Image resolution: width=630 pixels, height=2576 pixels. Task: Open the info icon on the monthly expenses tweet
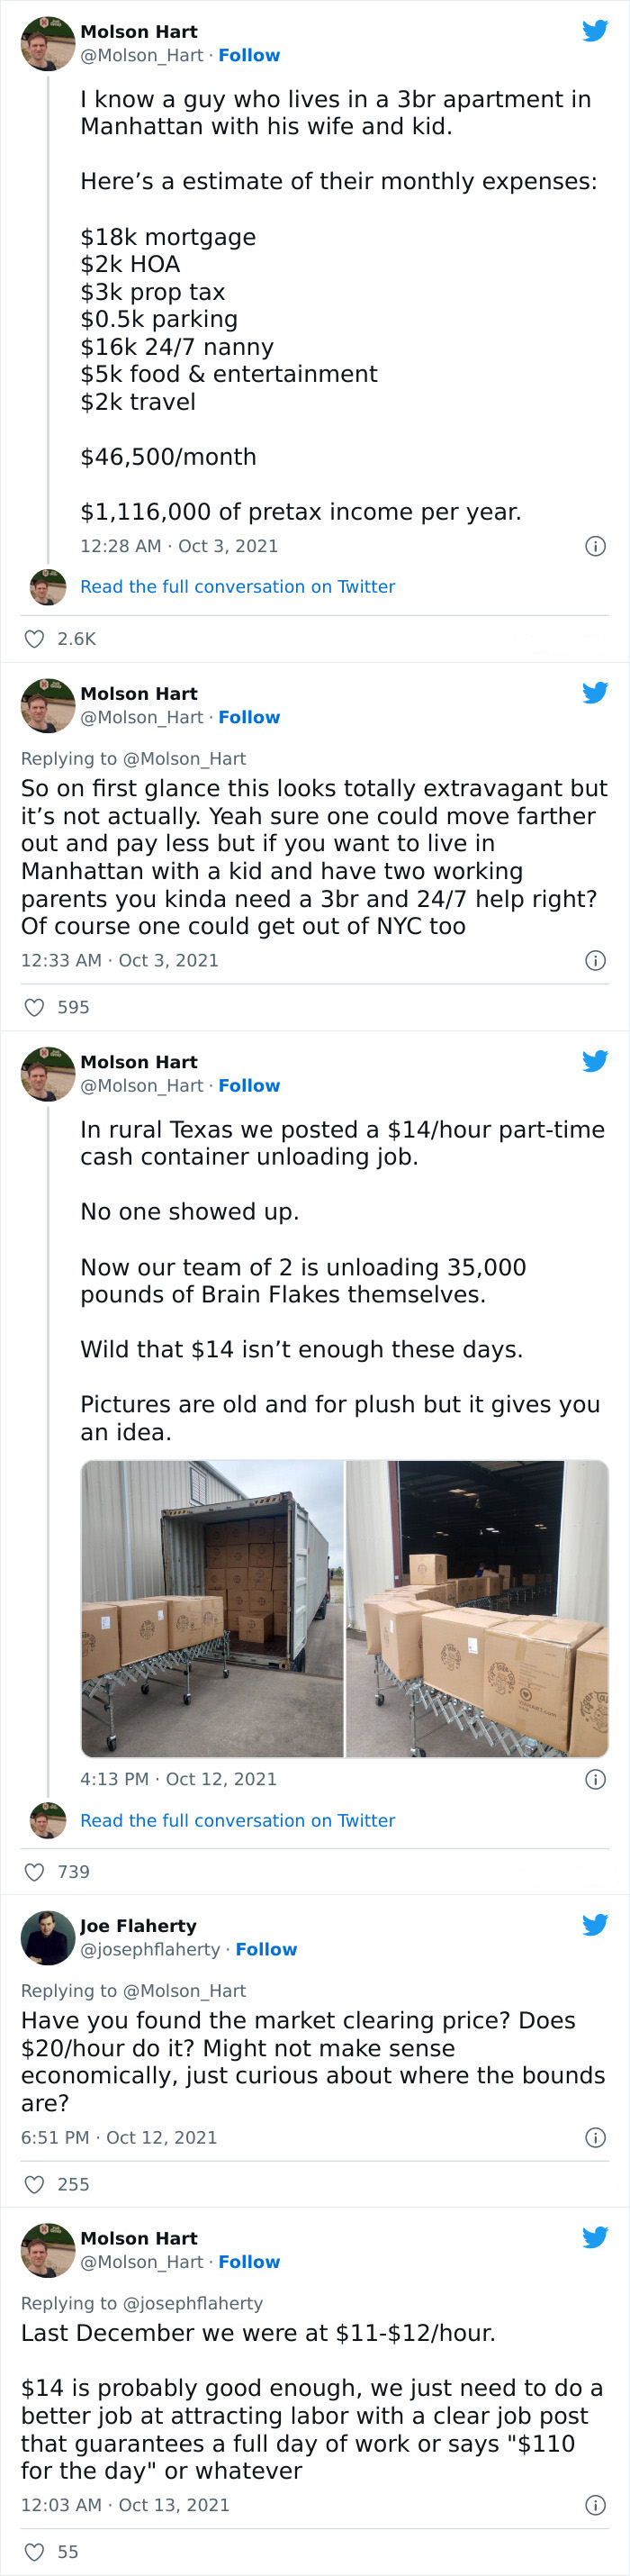tap(595, 545)
